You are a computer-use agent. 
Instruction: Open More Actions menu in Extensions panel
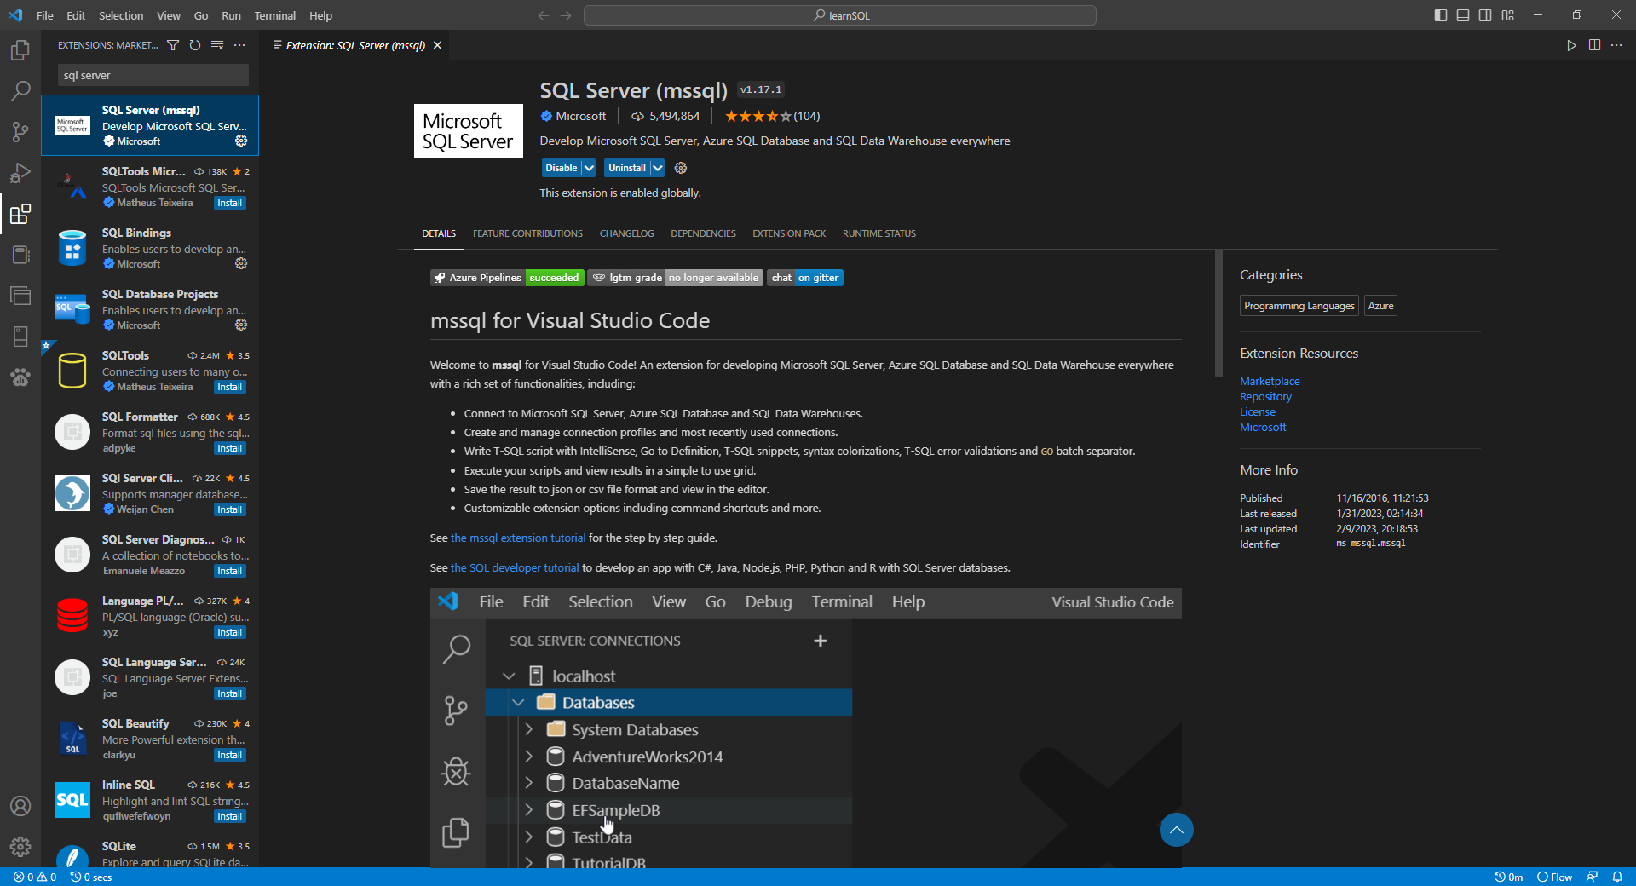[x=239, y=45]
